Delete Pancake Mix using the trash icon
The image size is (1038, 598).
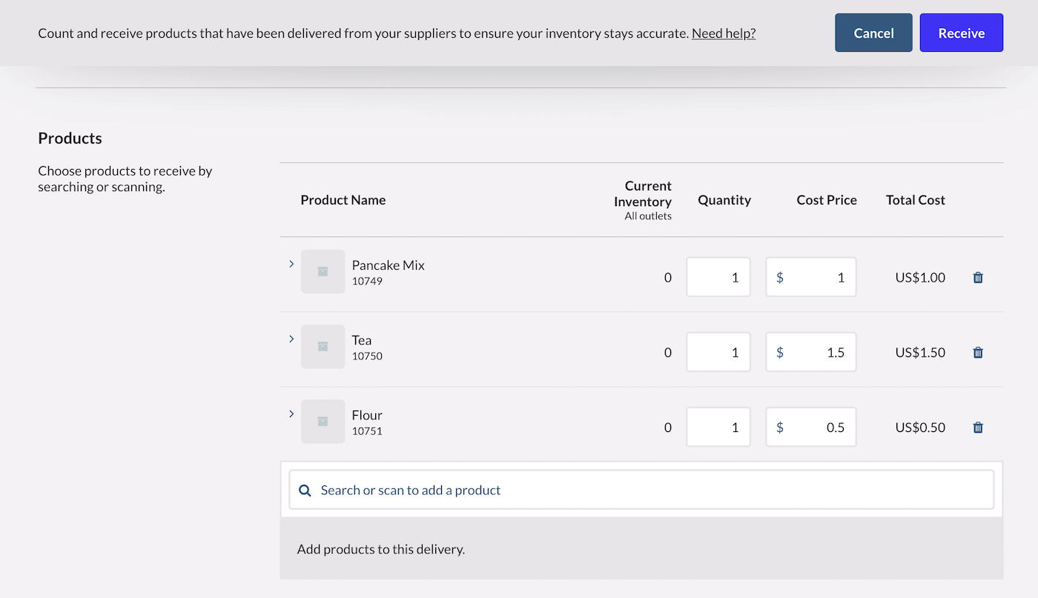(977, 276)
